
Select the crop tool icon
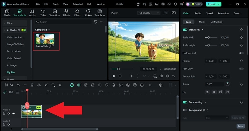click(46, 85)
